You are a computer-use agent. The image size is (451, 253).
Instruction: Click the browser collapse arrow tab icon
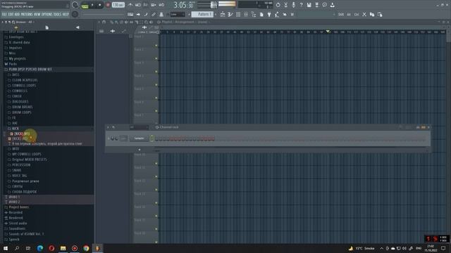click(78, 27)
